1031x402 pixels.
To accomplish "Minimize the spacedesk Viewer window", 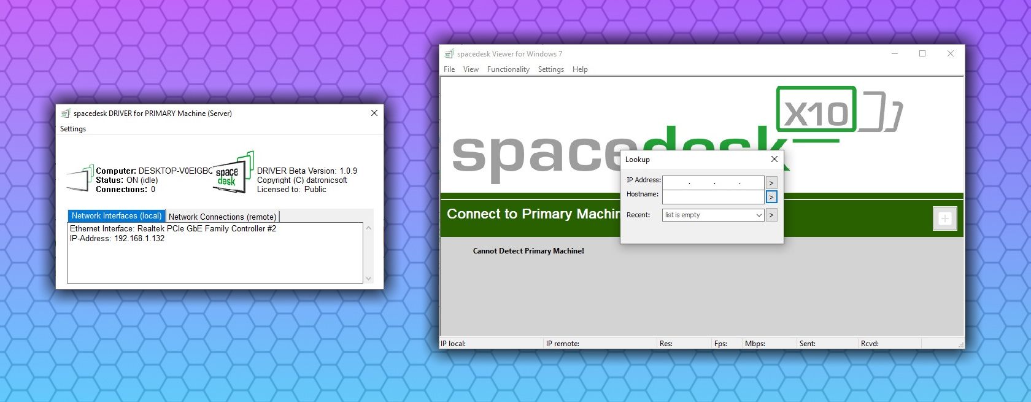I will 895,54.
